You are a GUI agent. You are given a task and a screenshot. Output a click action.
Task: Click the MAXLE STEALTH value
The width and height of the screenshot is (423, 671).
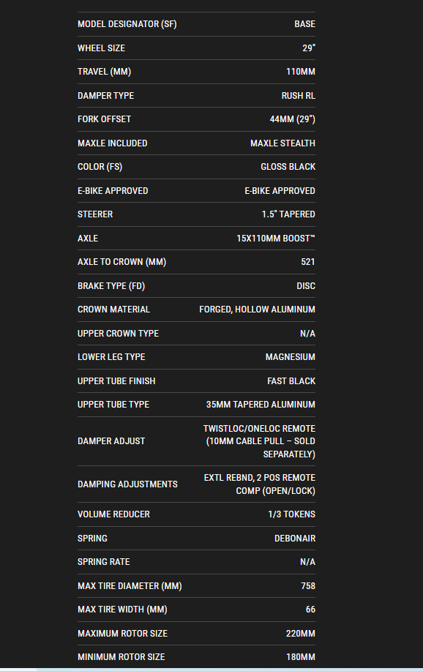282,143
